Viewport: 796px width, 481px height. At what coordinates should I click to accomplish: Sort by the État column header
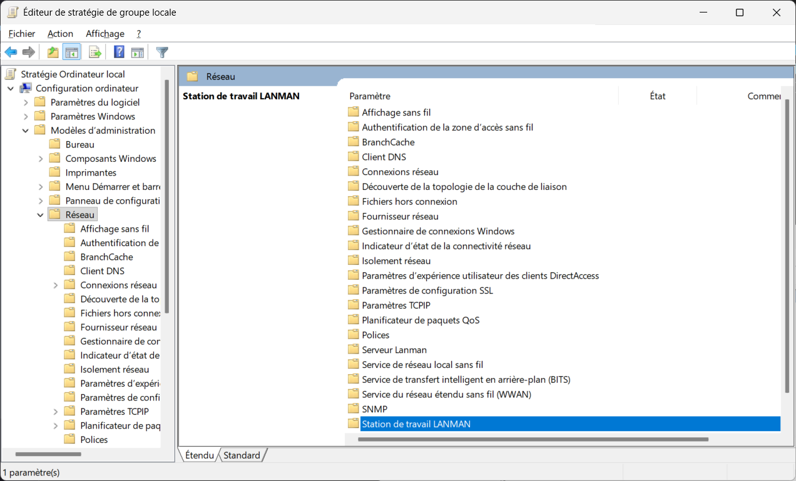[657, 96]
